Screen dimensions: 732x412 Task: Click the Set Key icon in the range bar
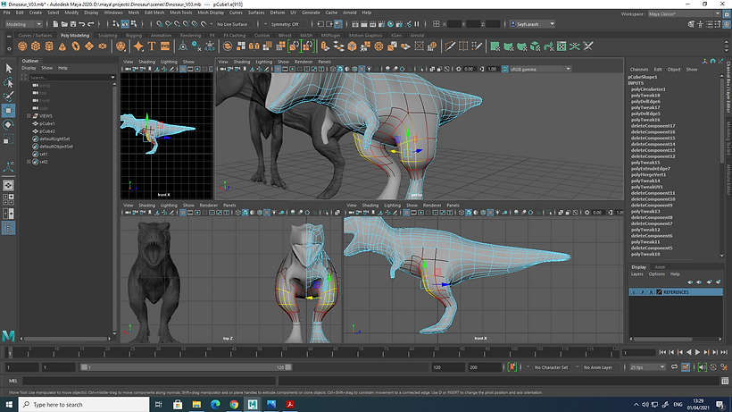512,367
